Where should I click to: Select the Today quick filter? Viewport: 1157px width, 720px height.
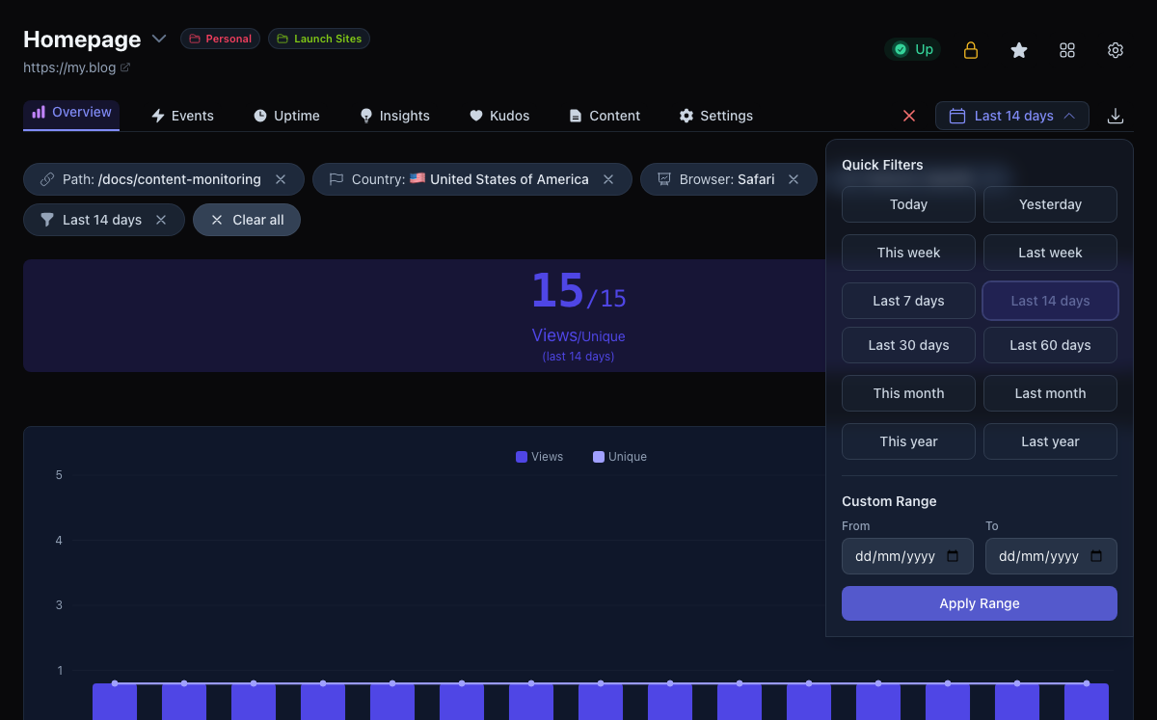coord(908,204)
